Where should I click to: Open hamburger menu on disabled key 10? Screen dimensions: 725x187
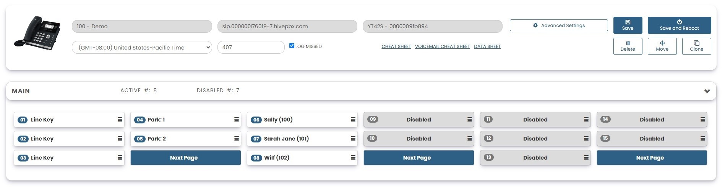click(x=470, y=138)
